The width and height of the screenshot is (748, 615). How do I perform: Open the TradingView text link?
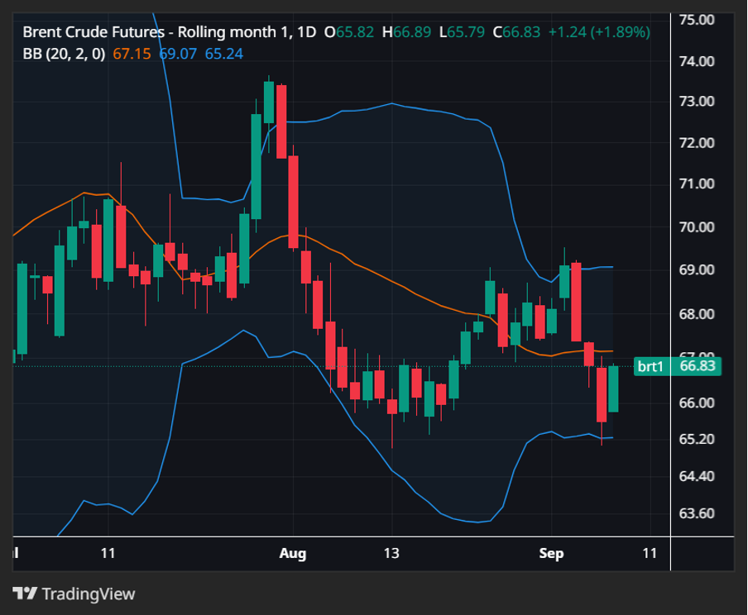88,594
